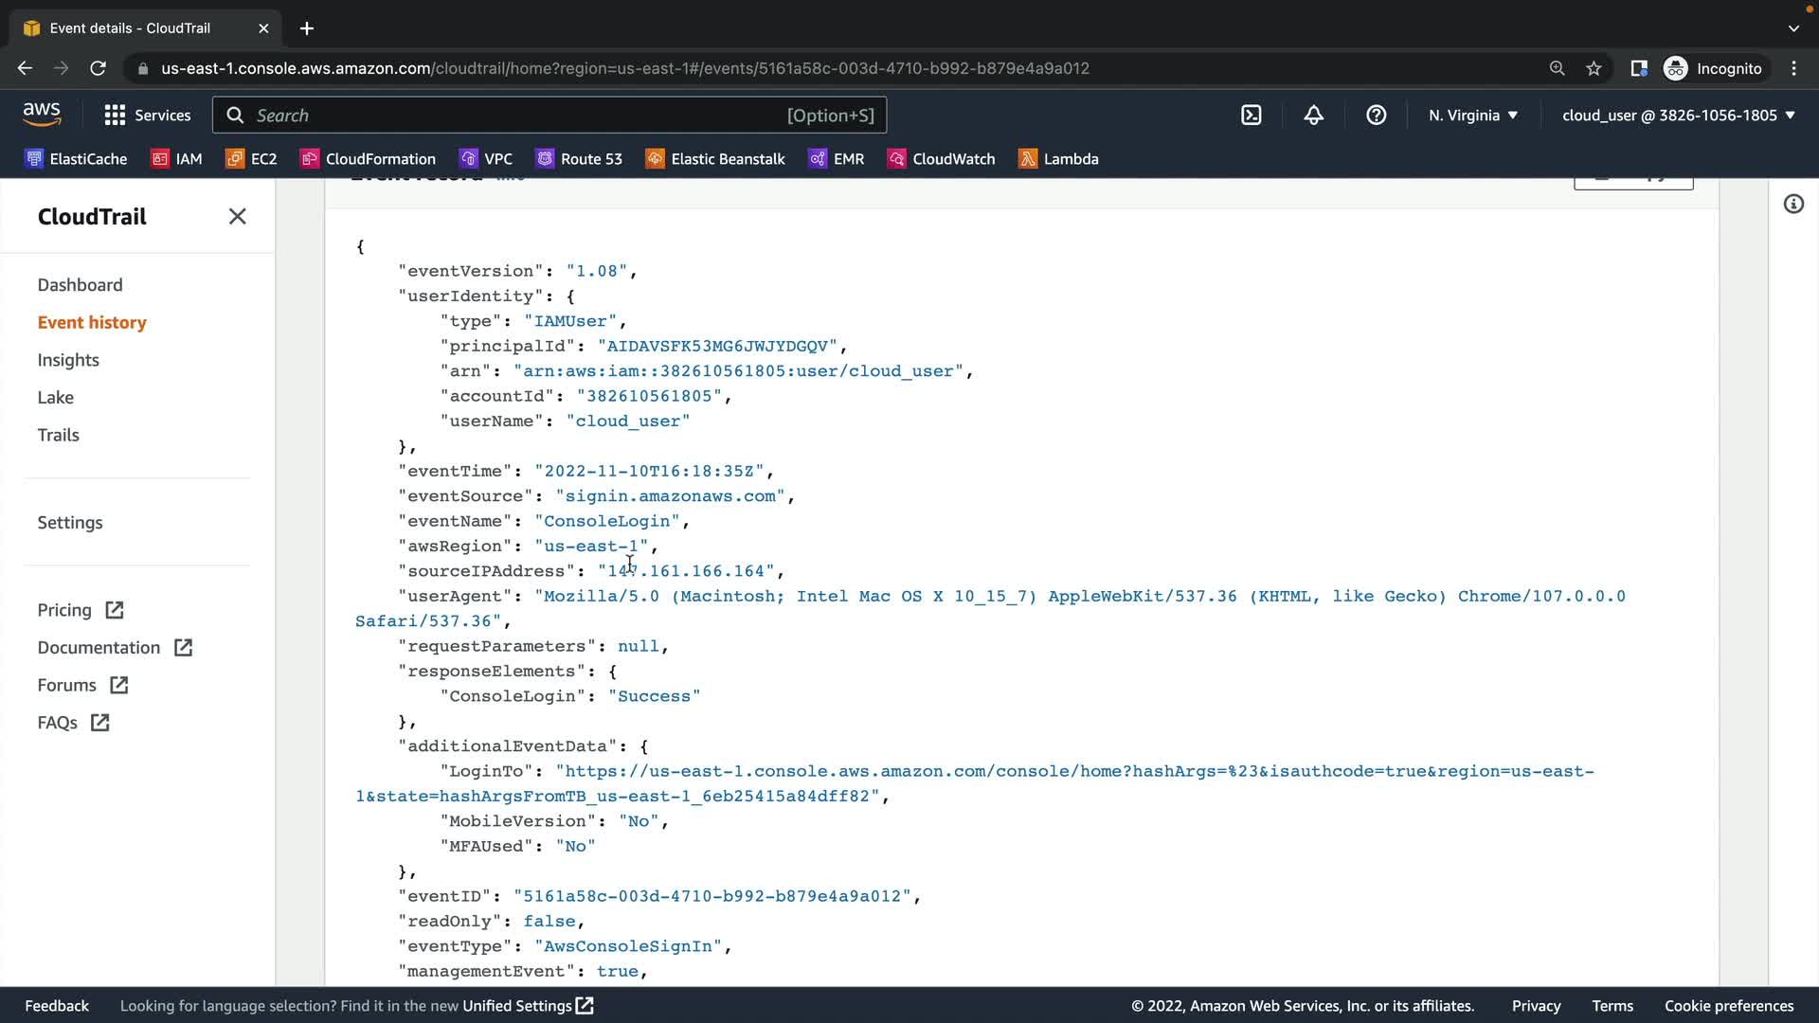Expand the N. Virginia region dropdown
This screenshot has width=1819, height=1023.
(1473, 116)
